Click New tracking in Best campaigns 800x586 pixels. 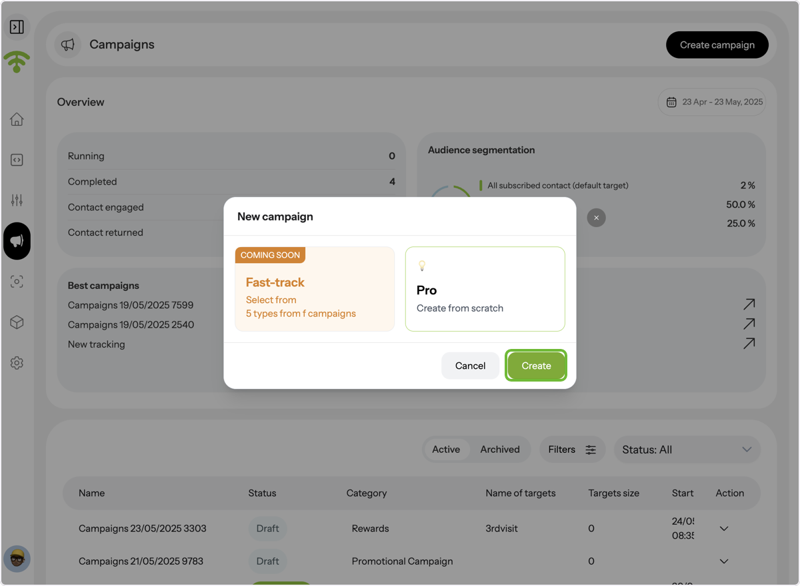[x=97, y=344]
